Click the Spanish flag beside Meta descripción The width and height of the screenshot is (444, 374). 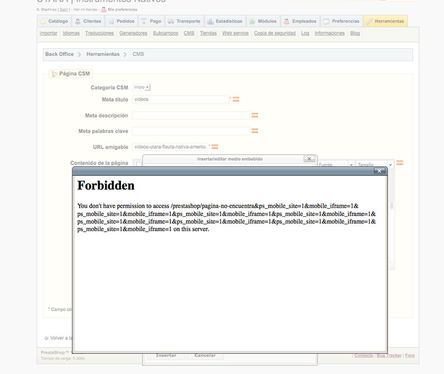pos(255,115)
